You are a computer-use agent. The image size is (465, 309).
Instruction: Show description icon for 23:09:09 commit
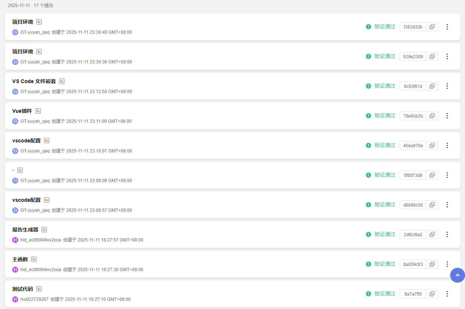(x=20, y=170)
